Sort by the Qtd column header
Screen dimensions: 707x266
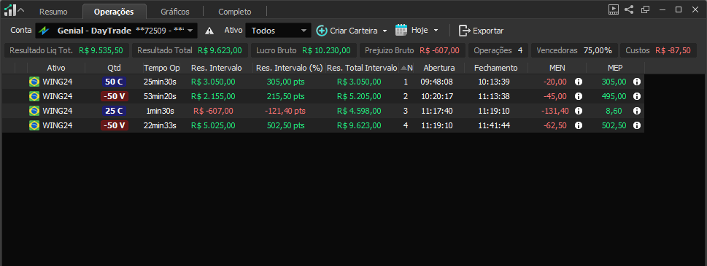point(114,68)
